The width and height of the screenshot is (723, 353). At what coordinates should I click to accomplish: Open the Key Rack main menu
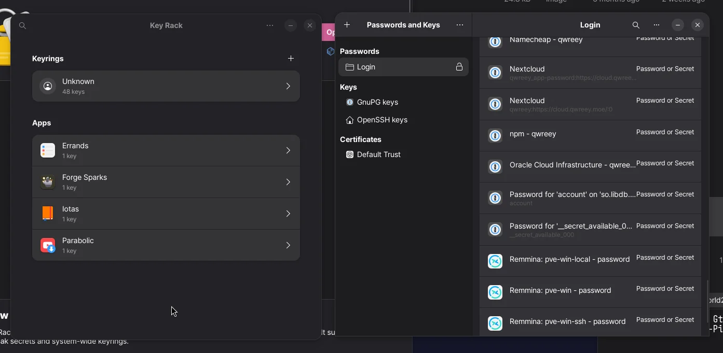click(270, 25)
